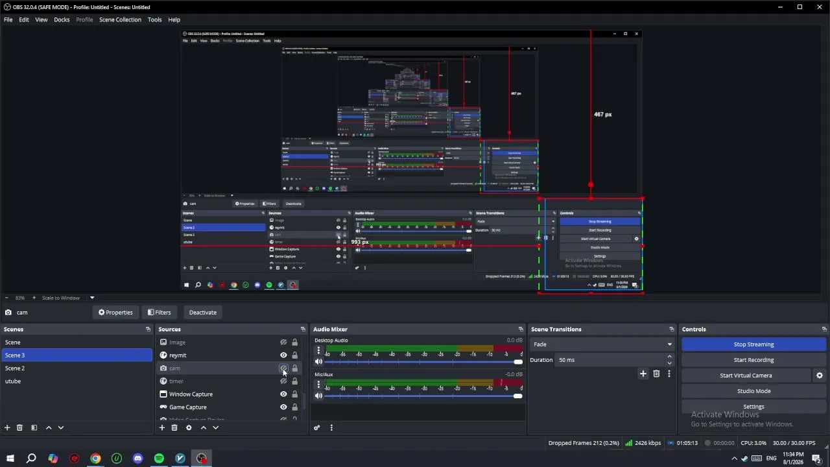The height and width of the screenshot is (467, 830).
Task: Hide the reymit source
Action: tap(283, 355)
